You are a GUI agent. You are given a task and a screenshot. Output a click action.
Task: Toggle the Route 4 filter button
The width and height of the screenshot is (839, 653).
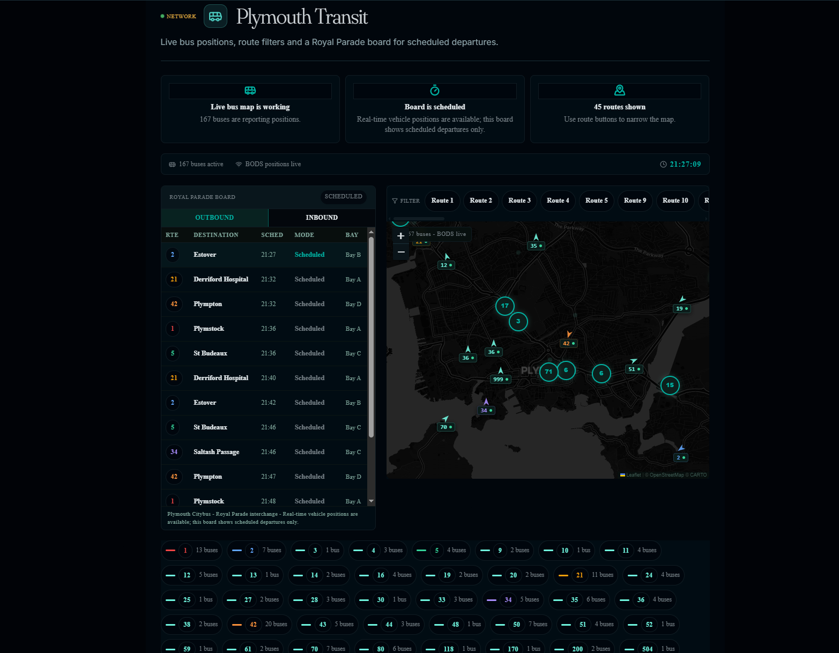tap(558, 201)
